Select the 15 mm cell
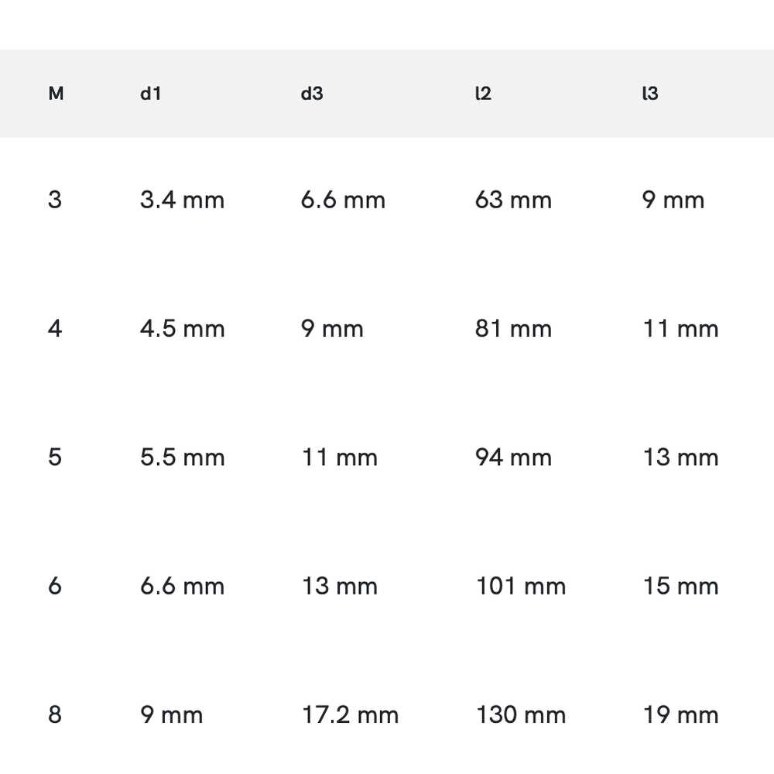The image size is (774, 774). [x=680, y=586]
